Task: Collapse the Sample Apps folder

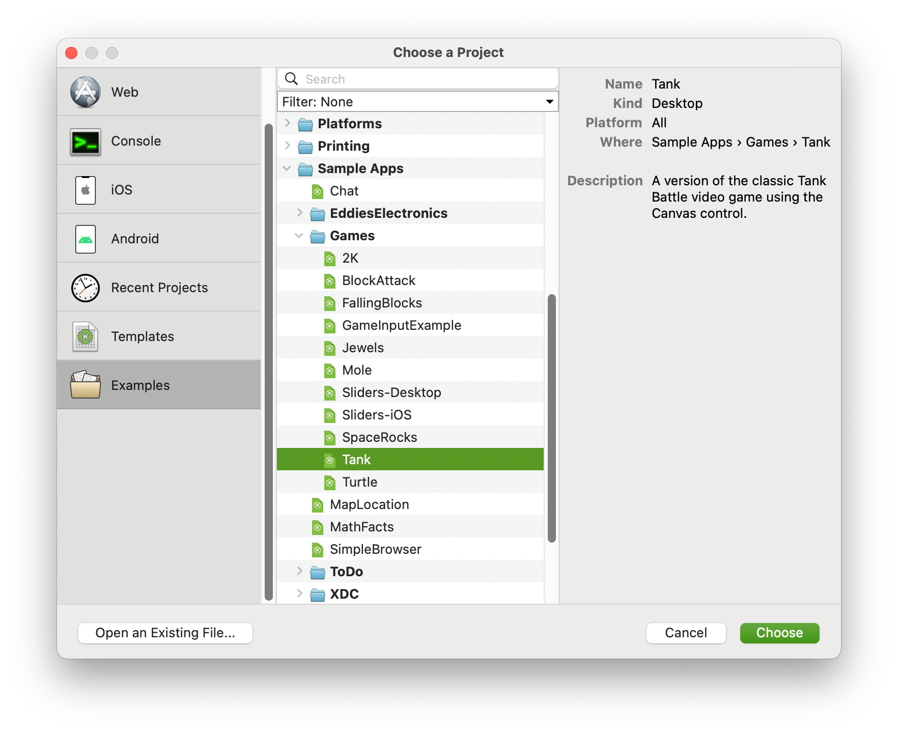Action: coord(287,168)
